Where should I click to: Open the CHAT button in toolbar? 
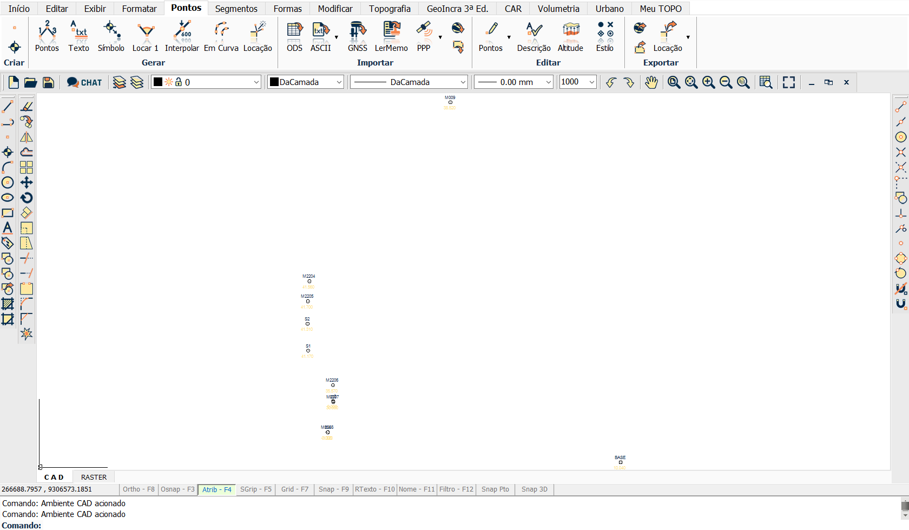click(x=84, y=82)
